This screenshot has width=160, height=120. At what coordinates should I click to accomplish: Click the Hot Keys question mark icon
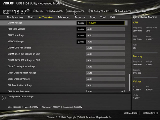tap(136, 11)
